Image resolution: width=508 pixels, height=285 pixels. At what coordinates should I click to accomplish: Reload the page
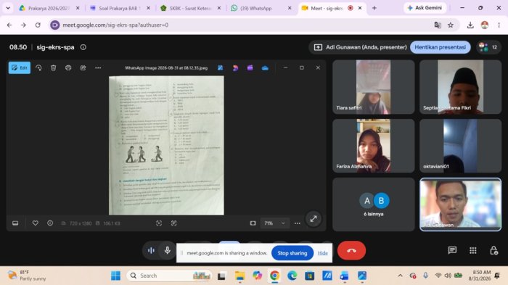click(x=38, y=25)
